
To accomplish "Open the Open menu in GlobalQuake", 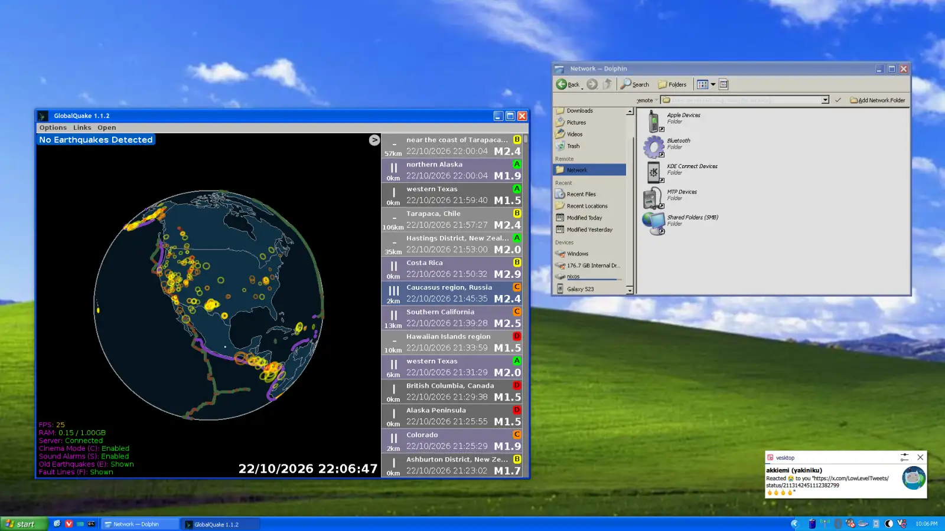I will pyautogui.click(x=107, y=127).
